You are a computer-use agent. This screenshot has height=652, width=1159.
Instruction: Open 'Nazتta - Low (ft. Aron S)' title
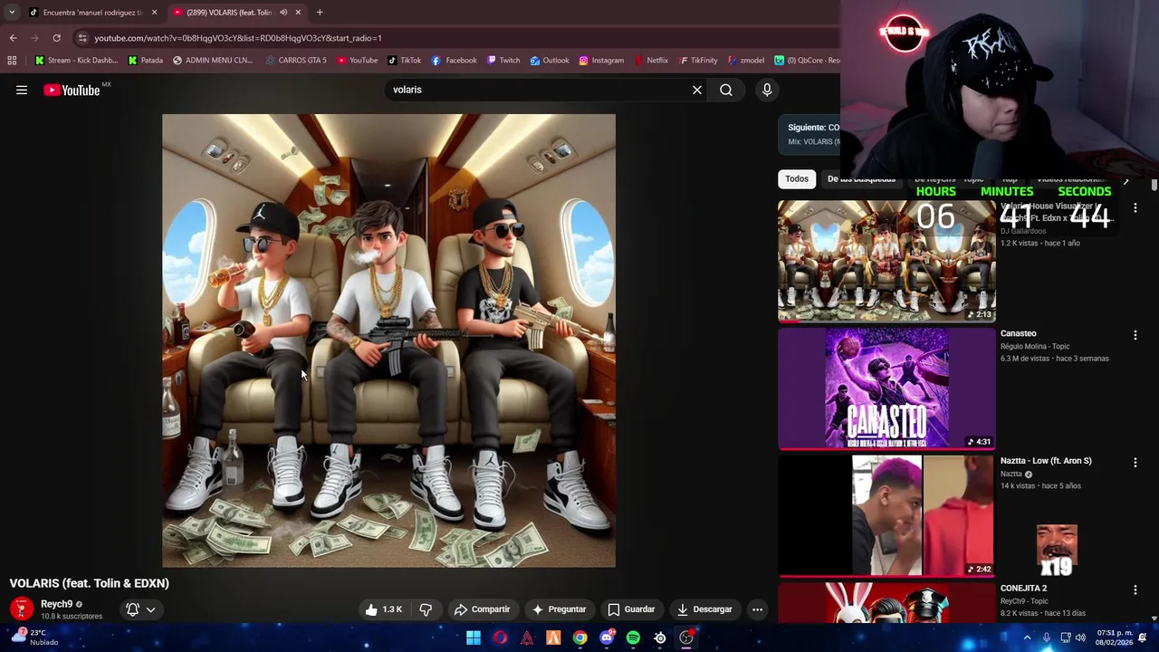click(x=1046, y=461)
